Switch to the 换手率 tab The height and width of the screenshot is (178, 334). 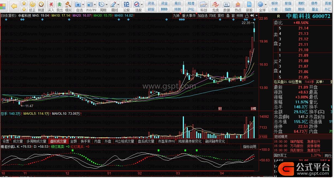click(x=85, y=141)
